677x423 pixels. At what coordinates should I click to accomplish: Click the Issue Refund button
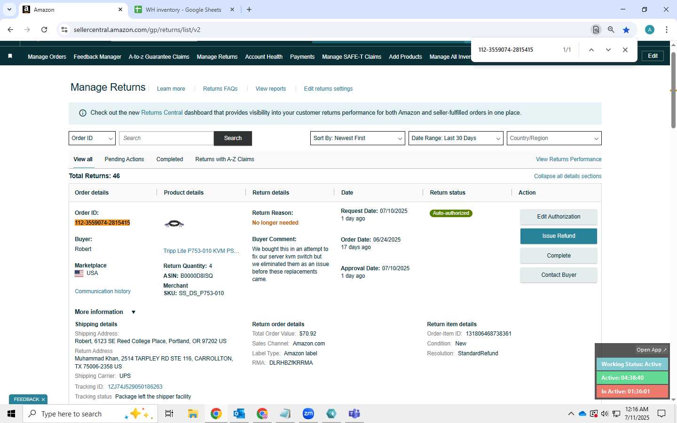[559, 236]
